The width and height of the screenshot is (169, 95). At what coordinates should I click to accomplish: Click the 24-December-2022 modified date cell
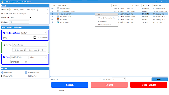pyautogui.click(x=160, y=11)
